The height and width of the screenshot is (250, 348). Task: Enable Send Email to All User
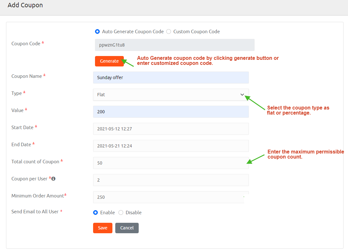95,213
